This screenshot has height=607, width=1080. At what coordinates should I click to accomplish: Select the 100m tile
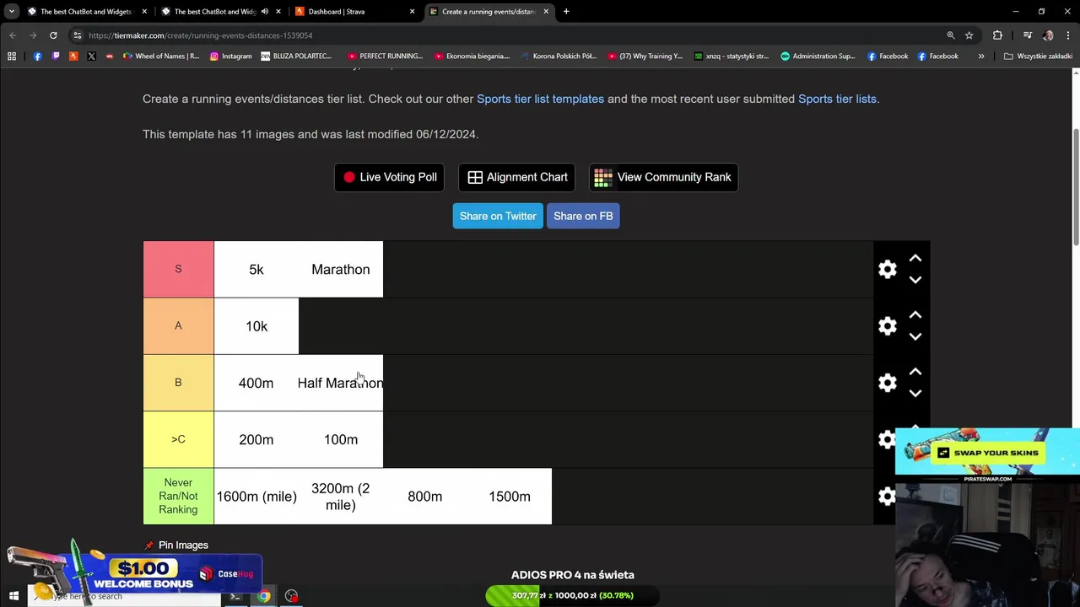[x=341, y=439]
